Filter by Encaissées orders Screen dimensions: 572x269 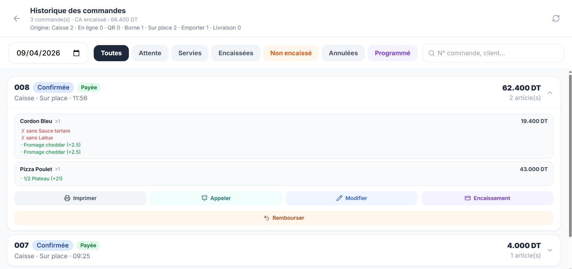tap(236, 53)
